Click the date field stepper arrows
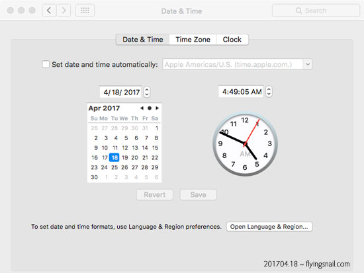364x273 pixels. click(x=147, y=92)
